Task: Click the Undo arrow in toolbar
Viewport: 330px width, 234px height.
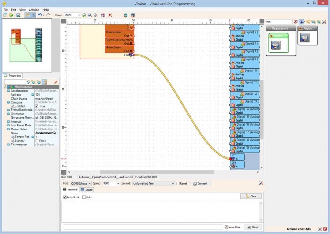Action: coord(40,15)
